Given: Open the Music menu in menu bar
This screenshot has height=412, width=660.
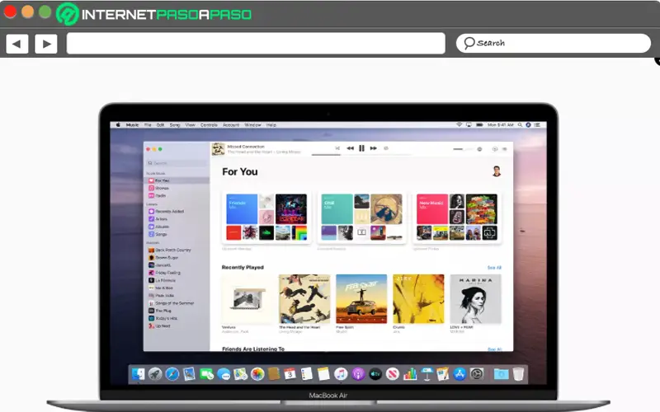Looking at the screenshot, I should [x=132, y=125].
